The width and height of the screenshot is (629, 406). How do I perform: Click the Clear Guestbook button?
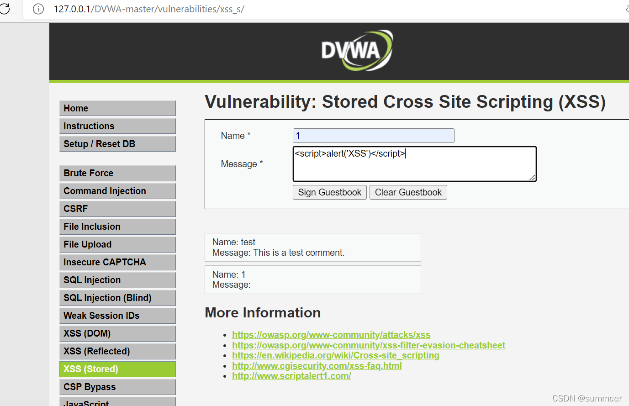(408, 192)
